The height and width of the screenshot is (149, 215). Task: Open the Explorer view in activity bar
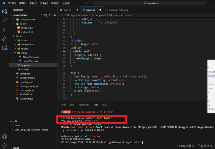(4, 11)
